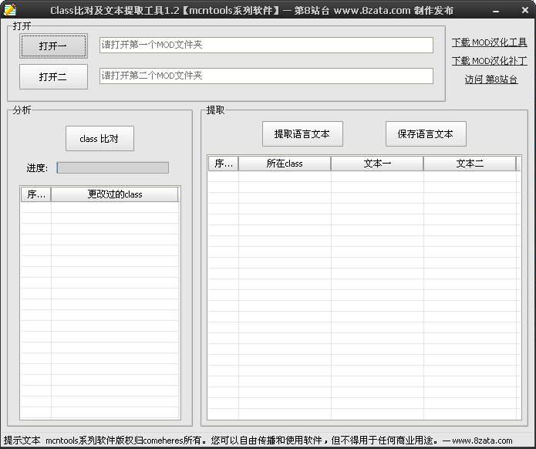Click the copyright status bar text
Image resolution: width=536 pixels, height=449 pixels.
coord(279,441)
